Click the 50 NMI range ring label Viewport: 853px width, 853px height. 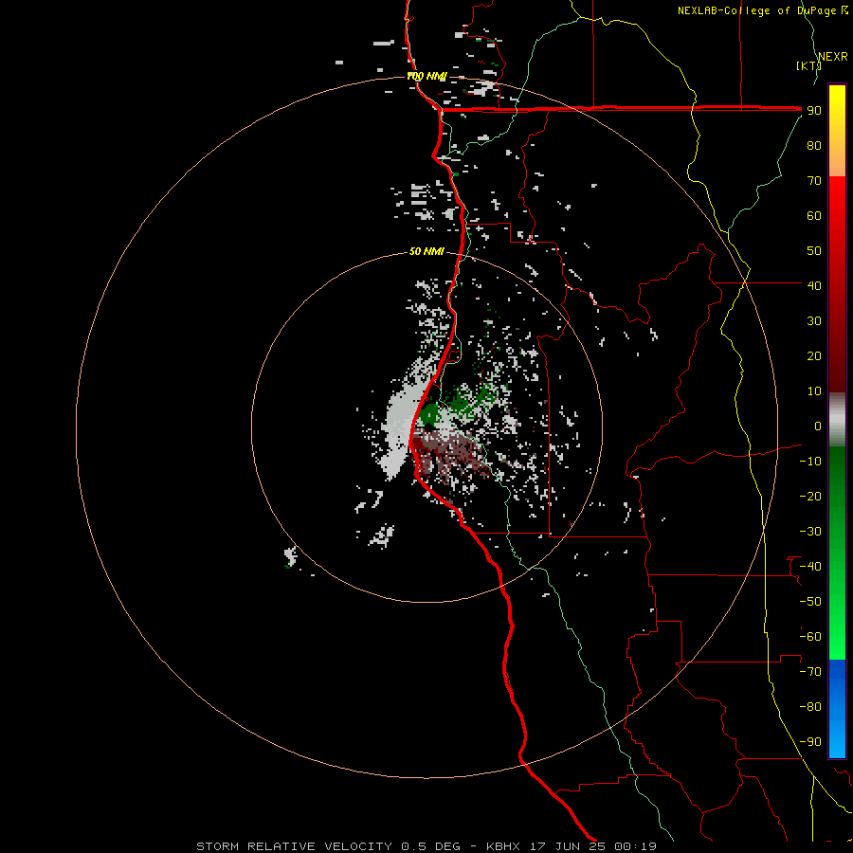426,251
